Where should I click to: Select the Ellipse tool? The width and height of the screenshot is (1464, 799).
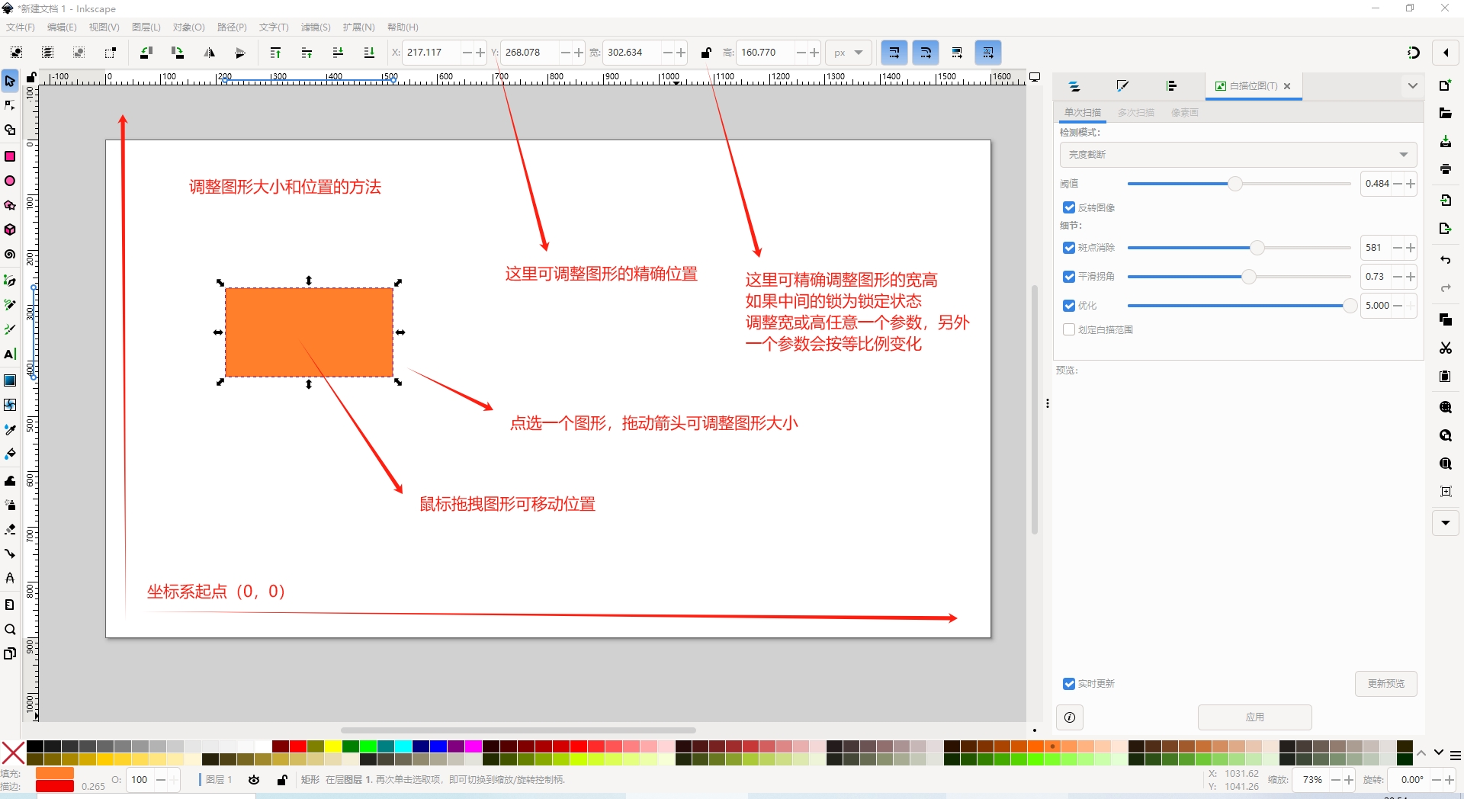10,181
